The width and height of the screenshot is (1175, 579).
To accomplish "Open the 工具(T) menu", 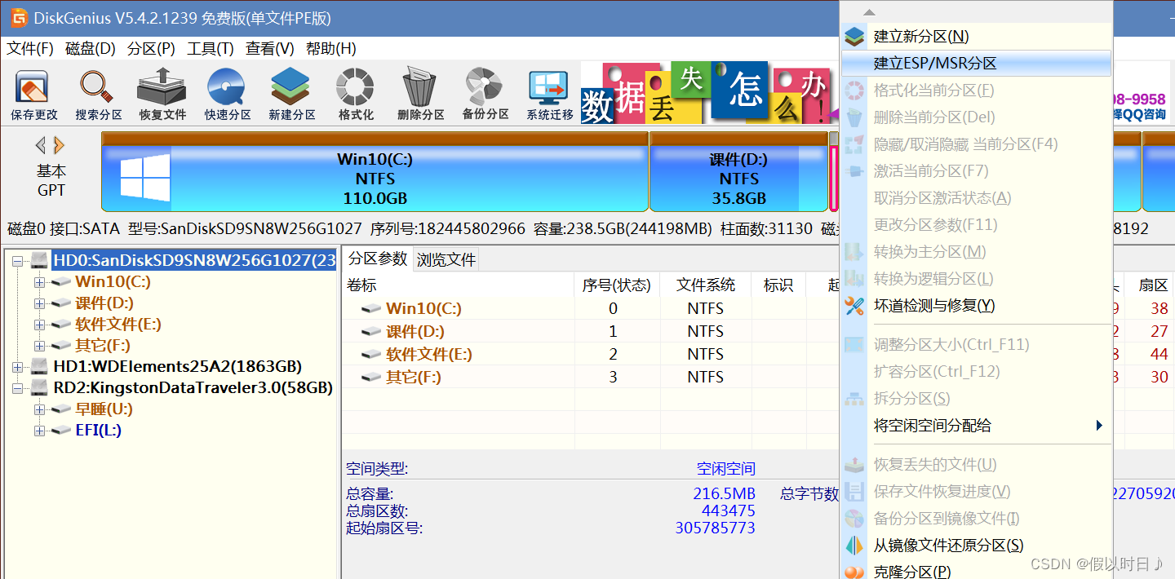I will point(211,48).
